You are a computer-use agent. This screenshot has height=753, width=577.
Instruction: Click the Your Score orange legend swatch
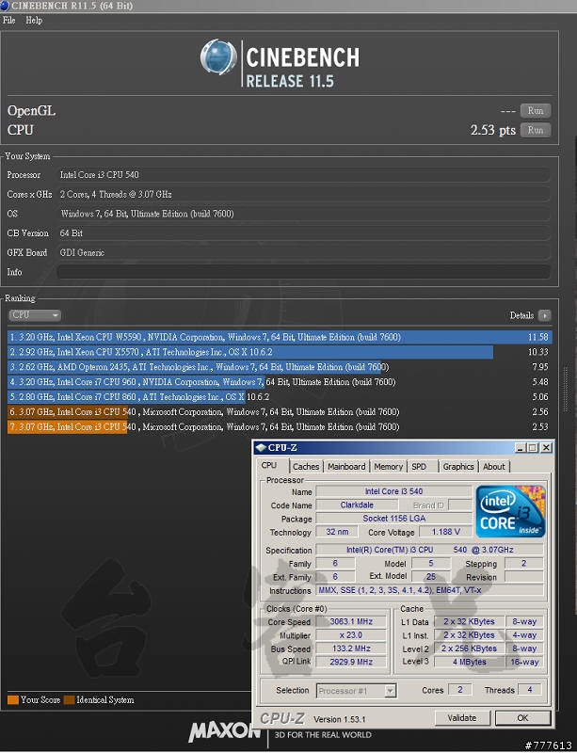[13, 699]
